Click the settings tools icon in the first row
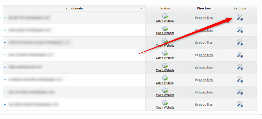Image resolution: width=262 pixels, height=119 pixels. 240,18
